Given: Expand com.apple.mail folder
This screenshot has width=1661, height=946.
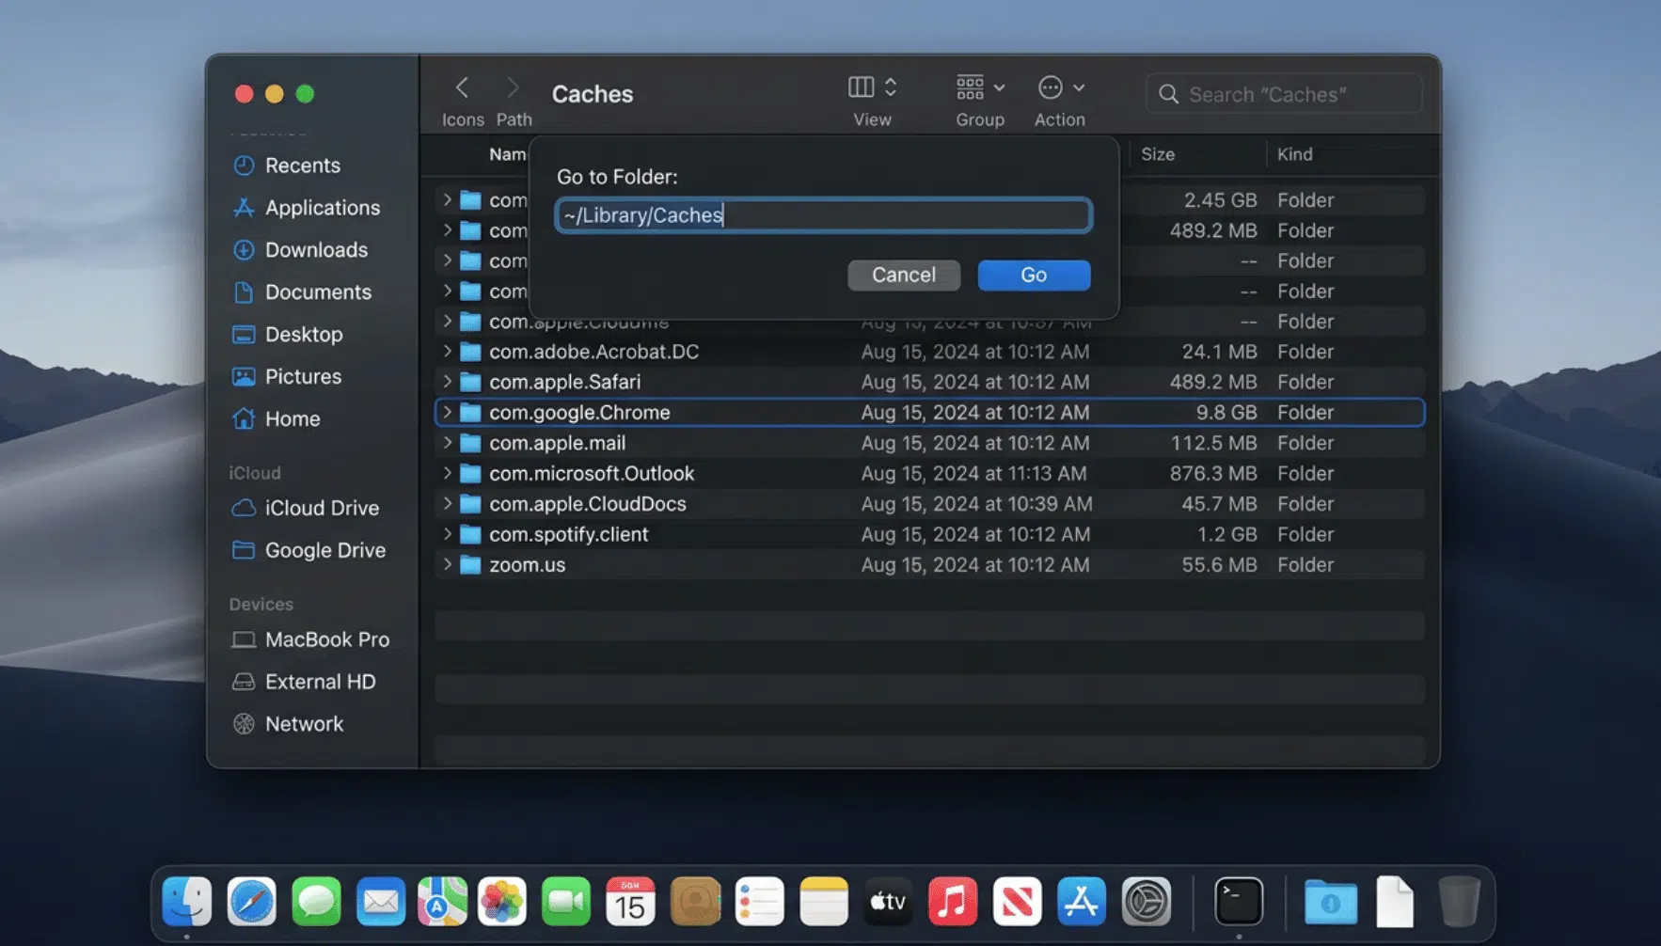Looking at the screenshot, I should [x=448, y=443].
